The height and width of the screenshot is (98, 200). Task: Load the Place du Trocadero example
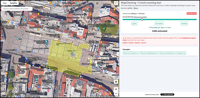click(130, 53)
